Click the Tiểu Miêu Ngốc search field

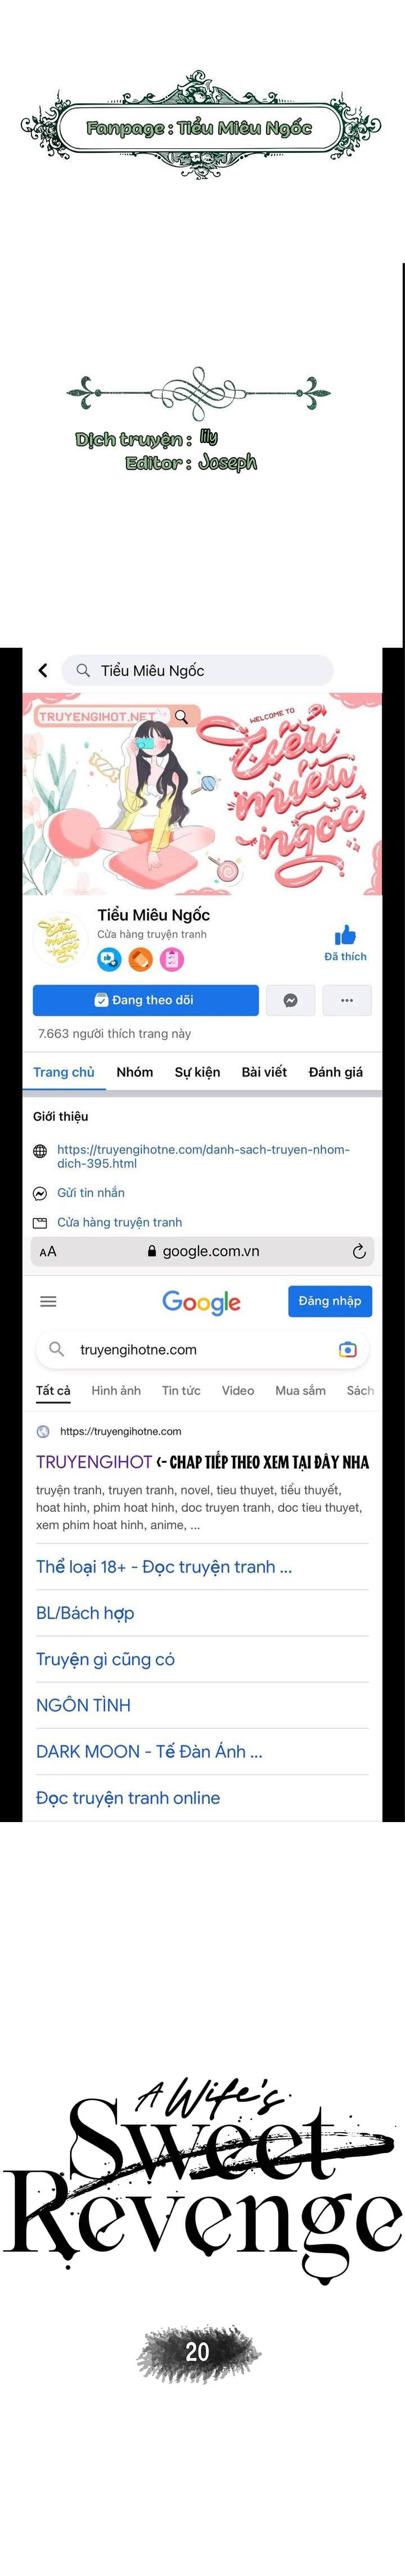coord(197,670)
